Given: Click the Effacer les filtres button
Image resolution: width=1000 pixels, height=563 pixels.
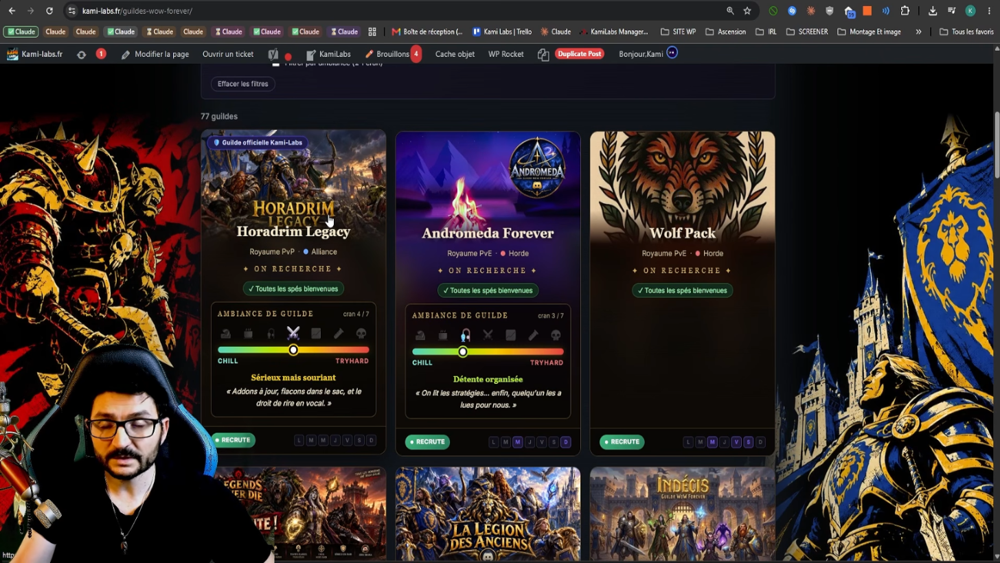Looking at the screenshot, I should [242, 84].
